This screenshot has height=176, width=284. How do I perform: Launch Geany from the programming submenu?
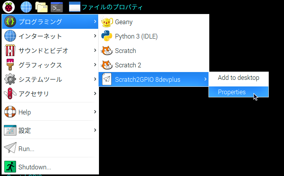154,22
